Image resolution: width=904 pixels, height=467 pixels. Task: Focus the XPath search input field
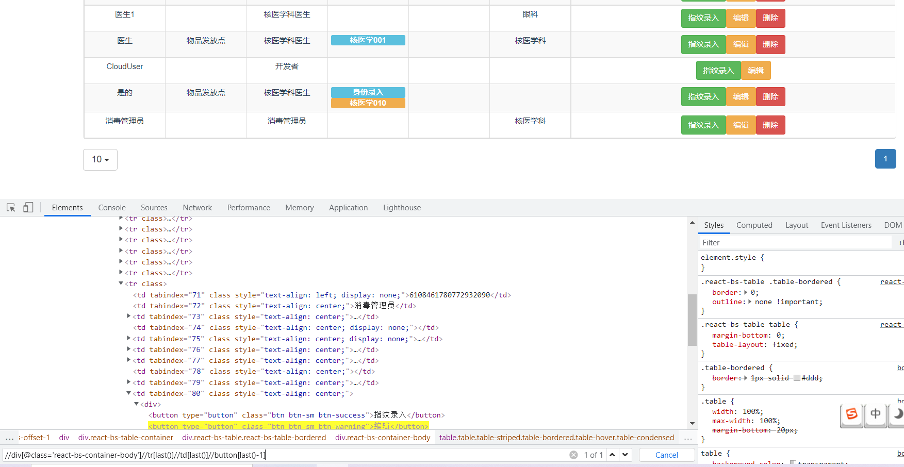[285, 455]
